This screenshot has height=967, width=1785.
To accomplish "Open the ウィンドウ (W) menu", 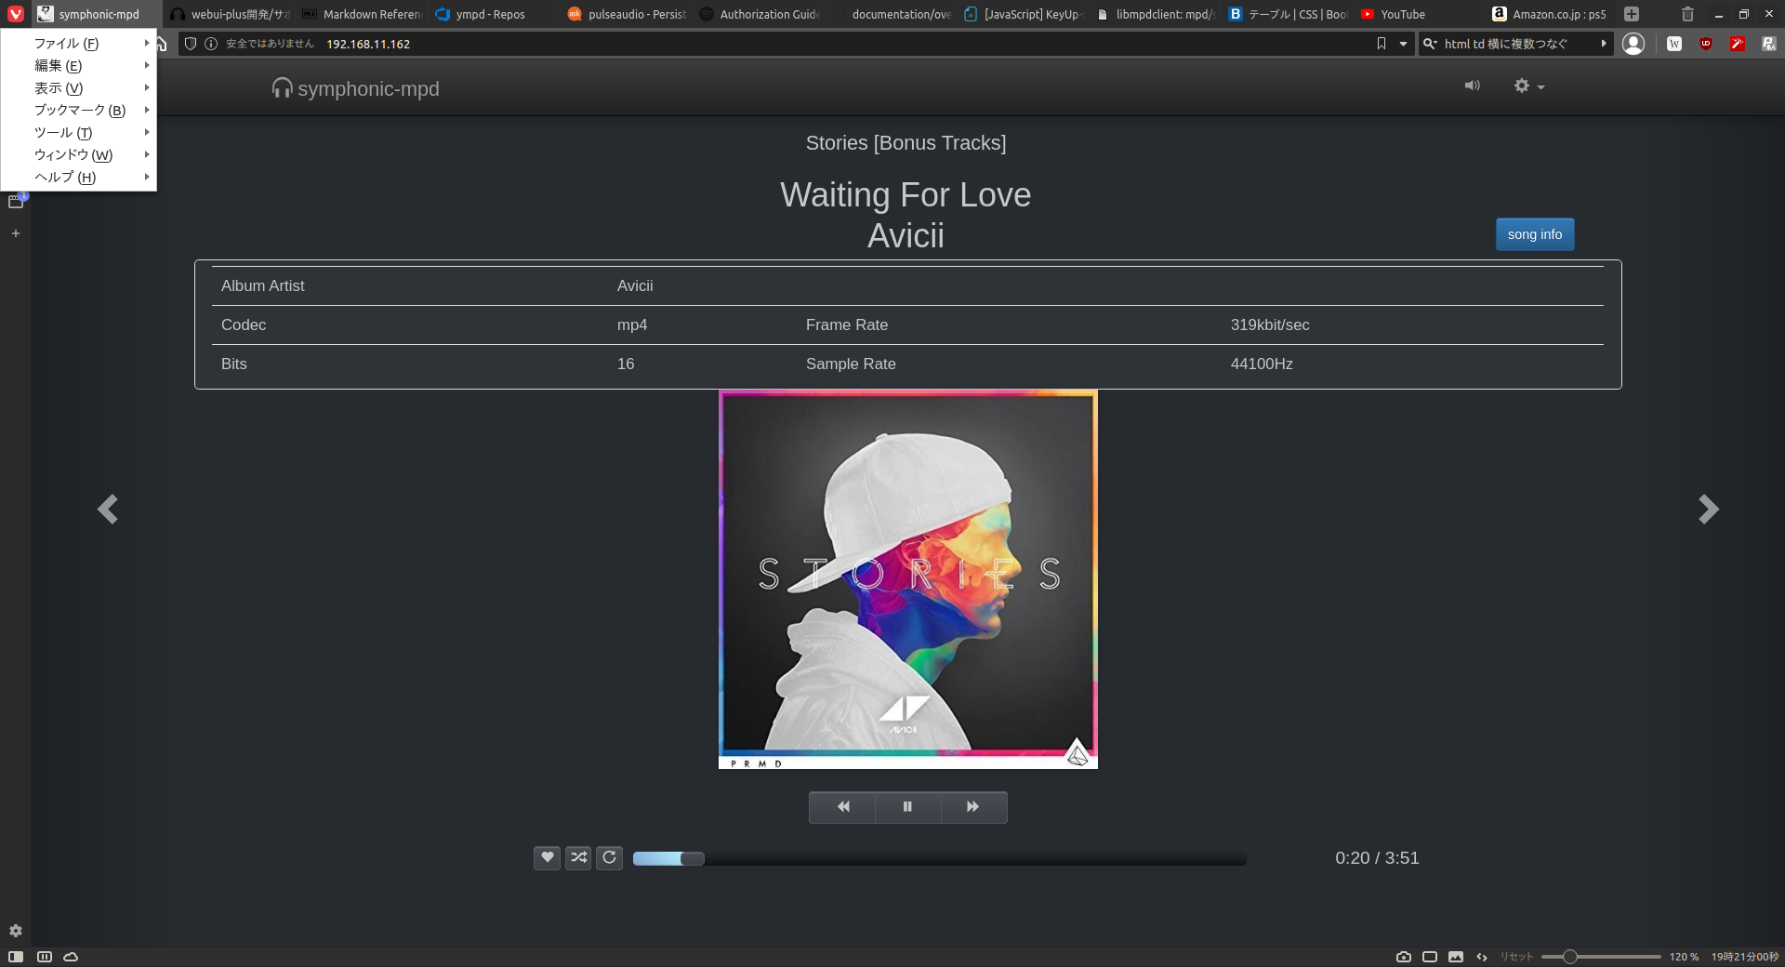I will tap(79, 154).
